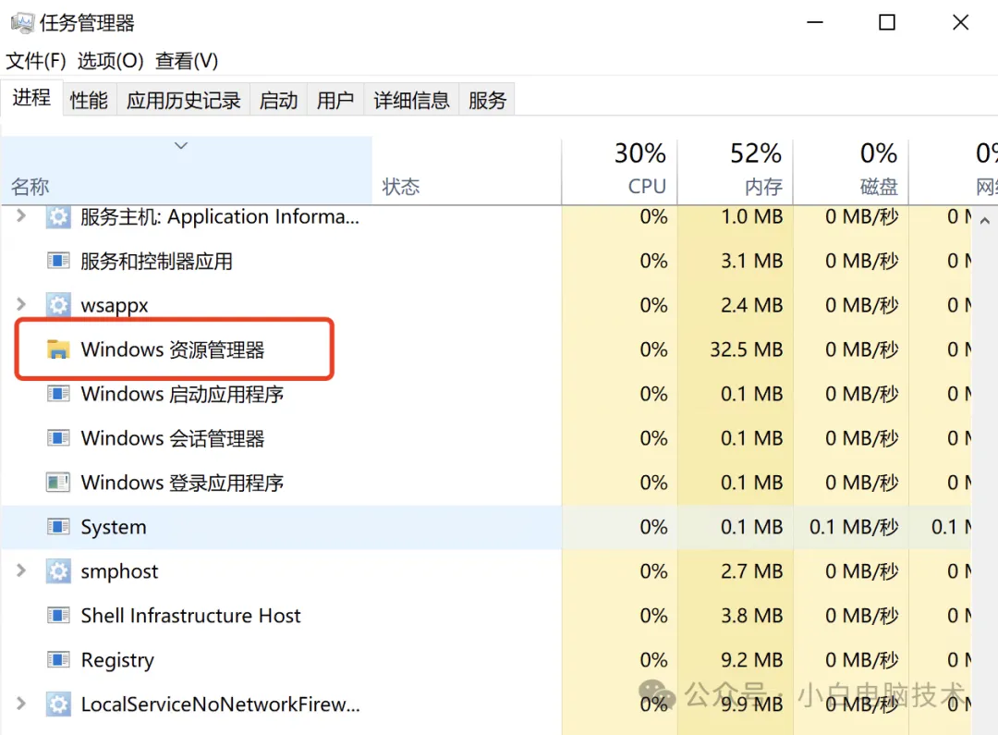The height and width of the screenshot is (735, 998).
Task: Click the 2.4 MB memory value of wsappx
Action: click(751, 306)
